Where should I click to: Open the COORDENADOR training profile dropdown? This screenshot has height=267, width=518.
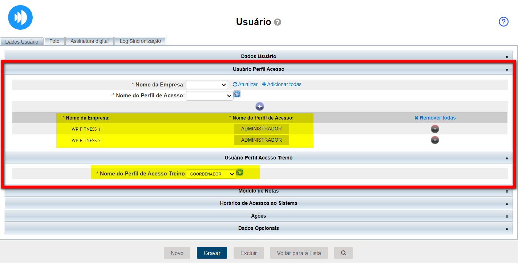(211, 174)
